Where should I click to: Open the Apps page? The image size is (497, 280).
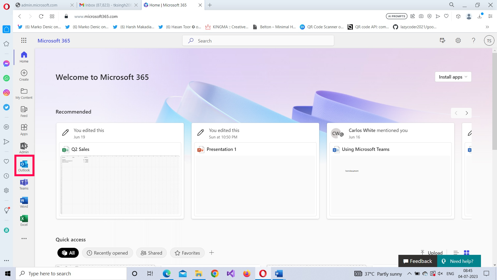point(24,130)
